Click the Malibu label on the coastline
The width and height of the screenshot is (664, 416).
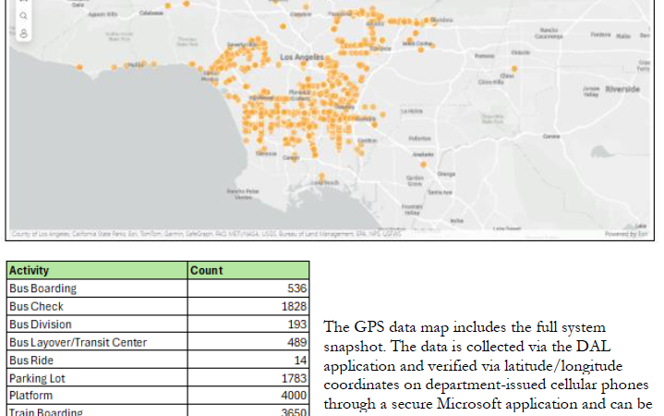(x=135, y=65)
